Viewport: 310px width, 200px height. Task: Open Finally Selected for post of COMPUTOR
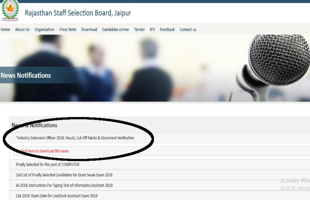pyautogui.click(x=47, y=164)
